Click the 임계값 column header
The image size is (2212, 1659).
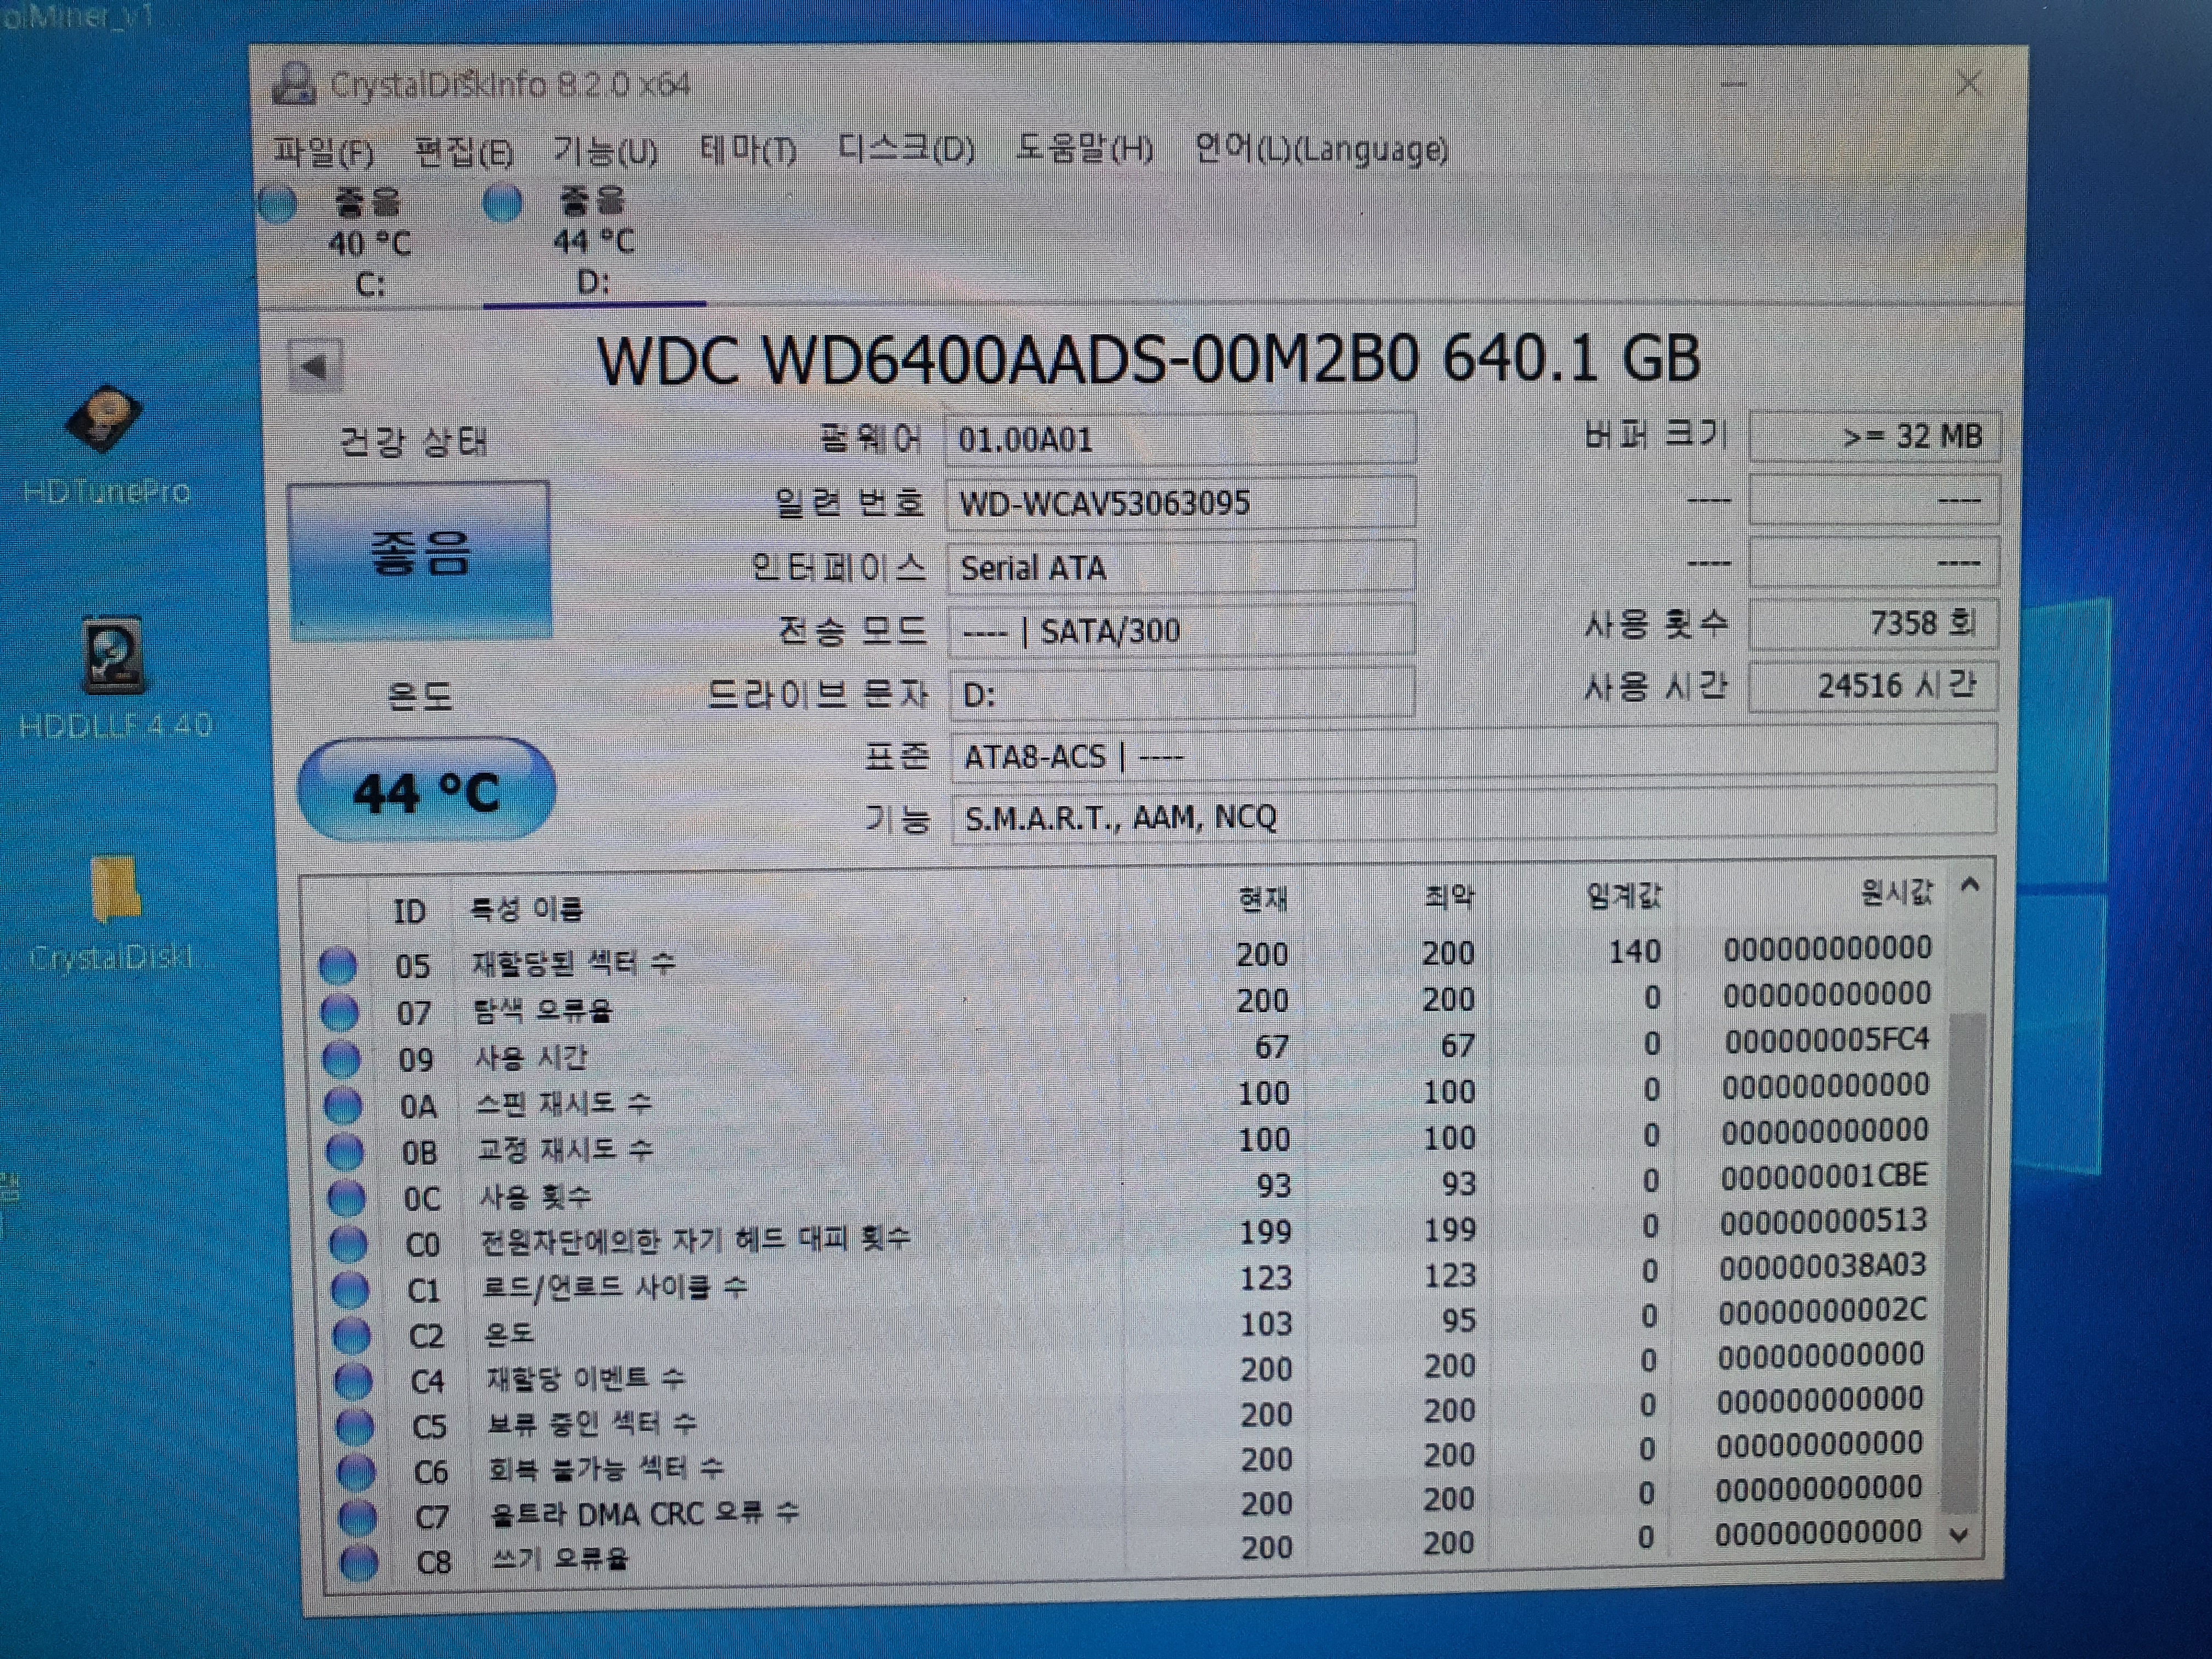[1624, 895]
